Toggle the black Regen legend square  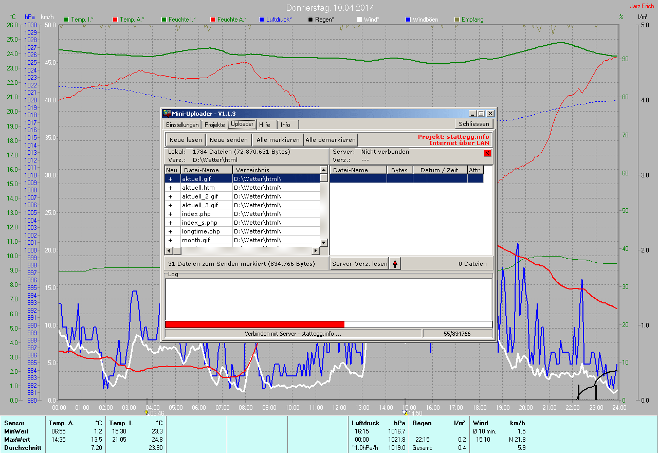(310, 20)
